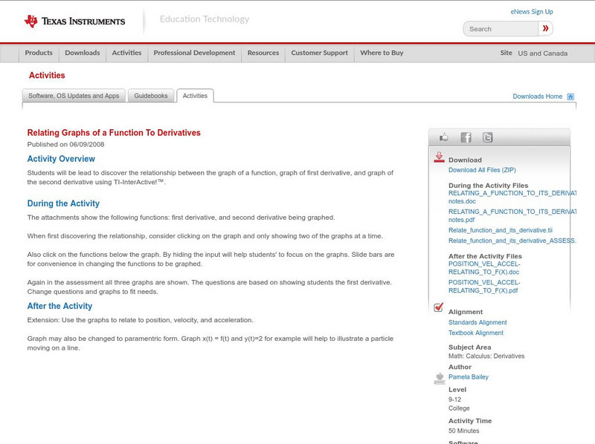Open the Resources menu

pos(263,53)
